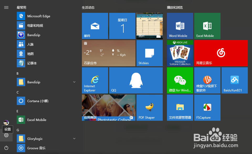Open Word Mobile tile

[x=180, y=26]
